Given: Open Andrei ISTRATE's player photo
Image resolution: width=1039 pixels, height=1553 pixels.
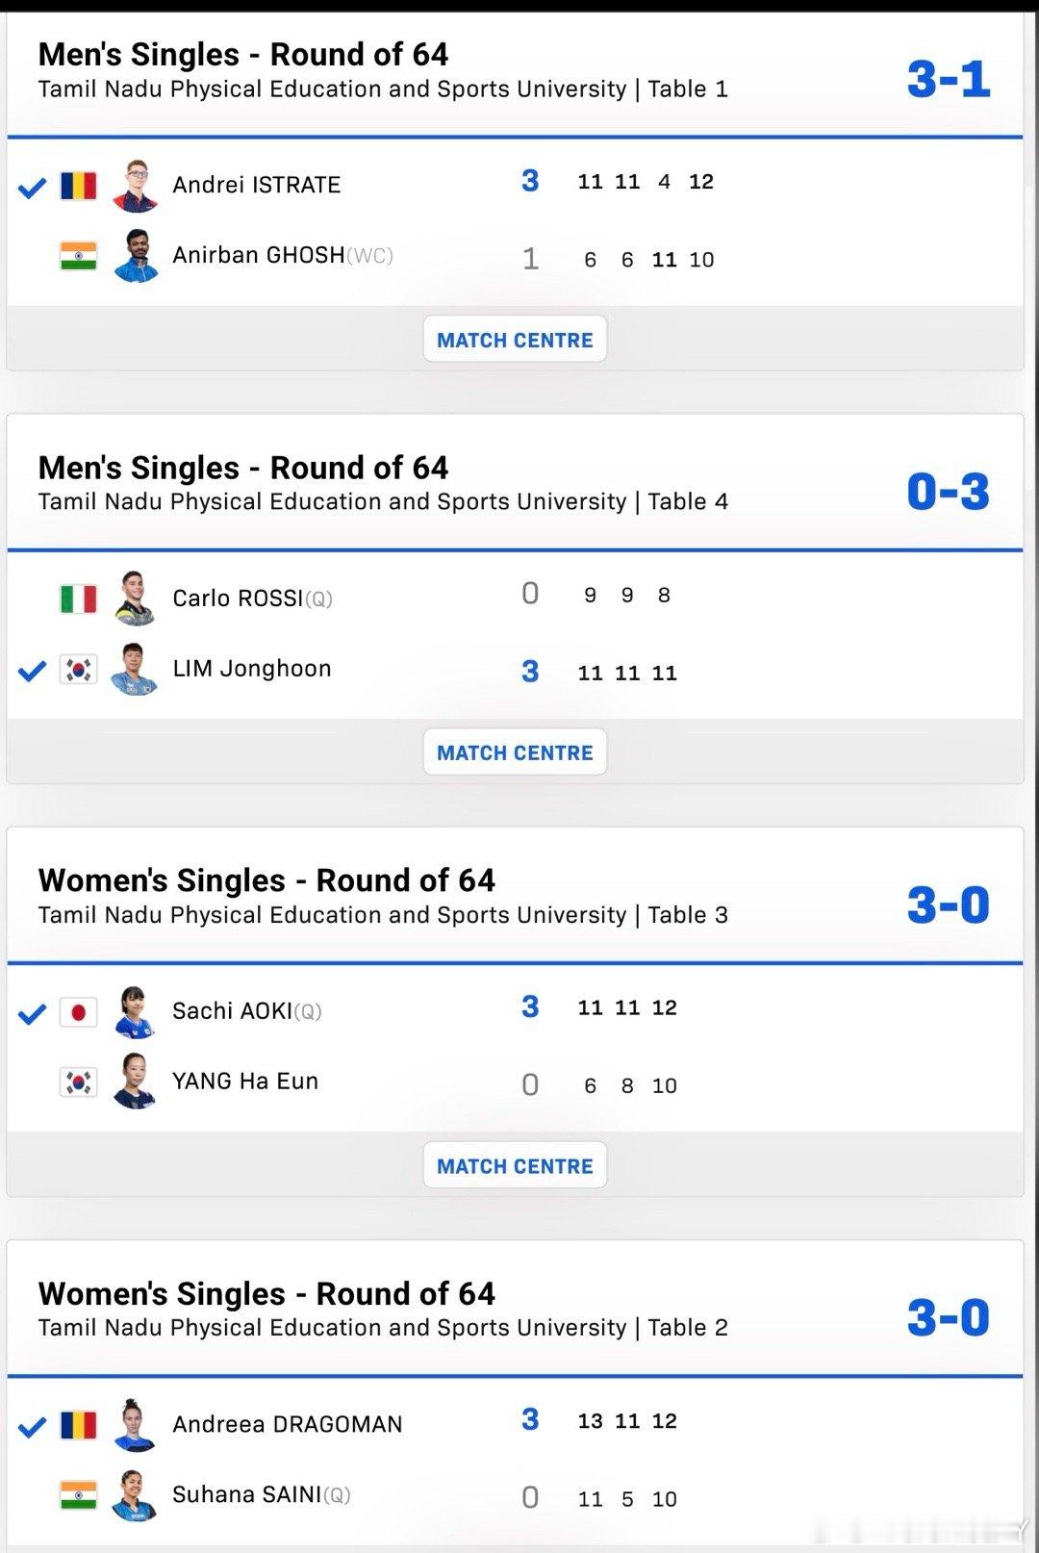Looking at the screenshot, I should [136, 185].
